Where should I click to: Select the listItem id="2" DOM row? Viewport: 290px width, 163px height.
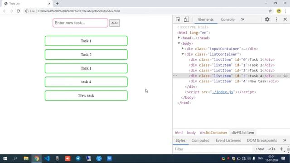pyautogui.click(x=232, y=71)
